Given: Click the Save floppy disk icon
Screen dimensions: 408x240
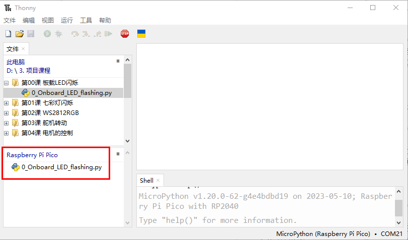Looking at the screenshot, I should tap(31, 34).
